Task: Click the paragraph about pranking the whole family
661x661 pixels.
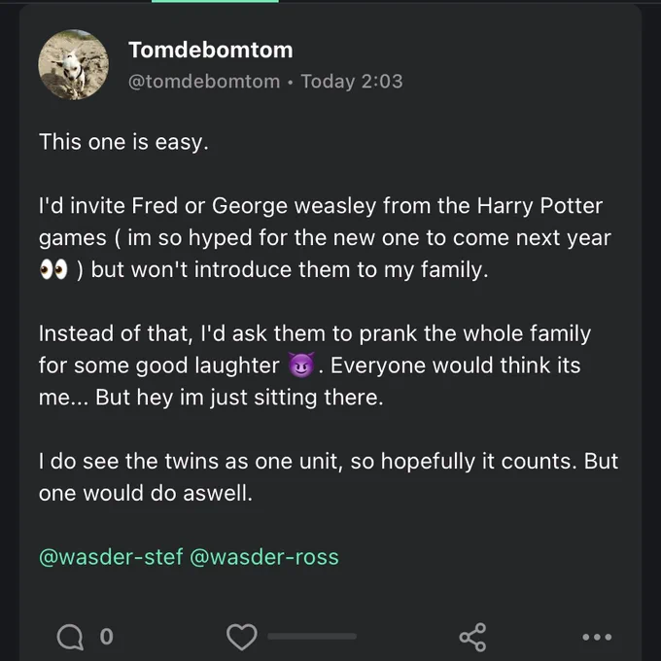Action: click(315, 365)
